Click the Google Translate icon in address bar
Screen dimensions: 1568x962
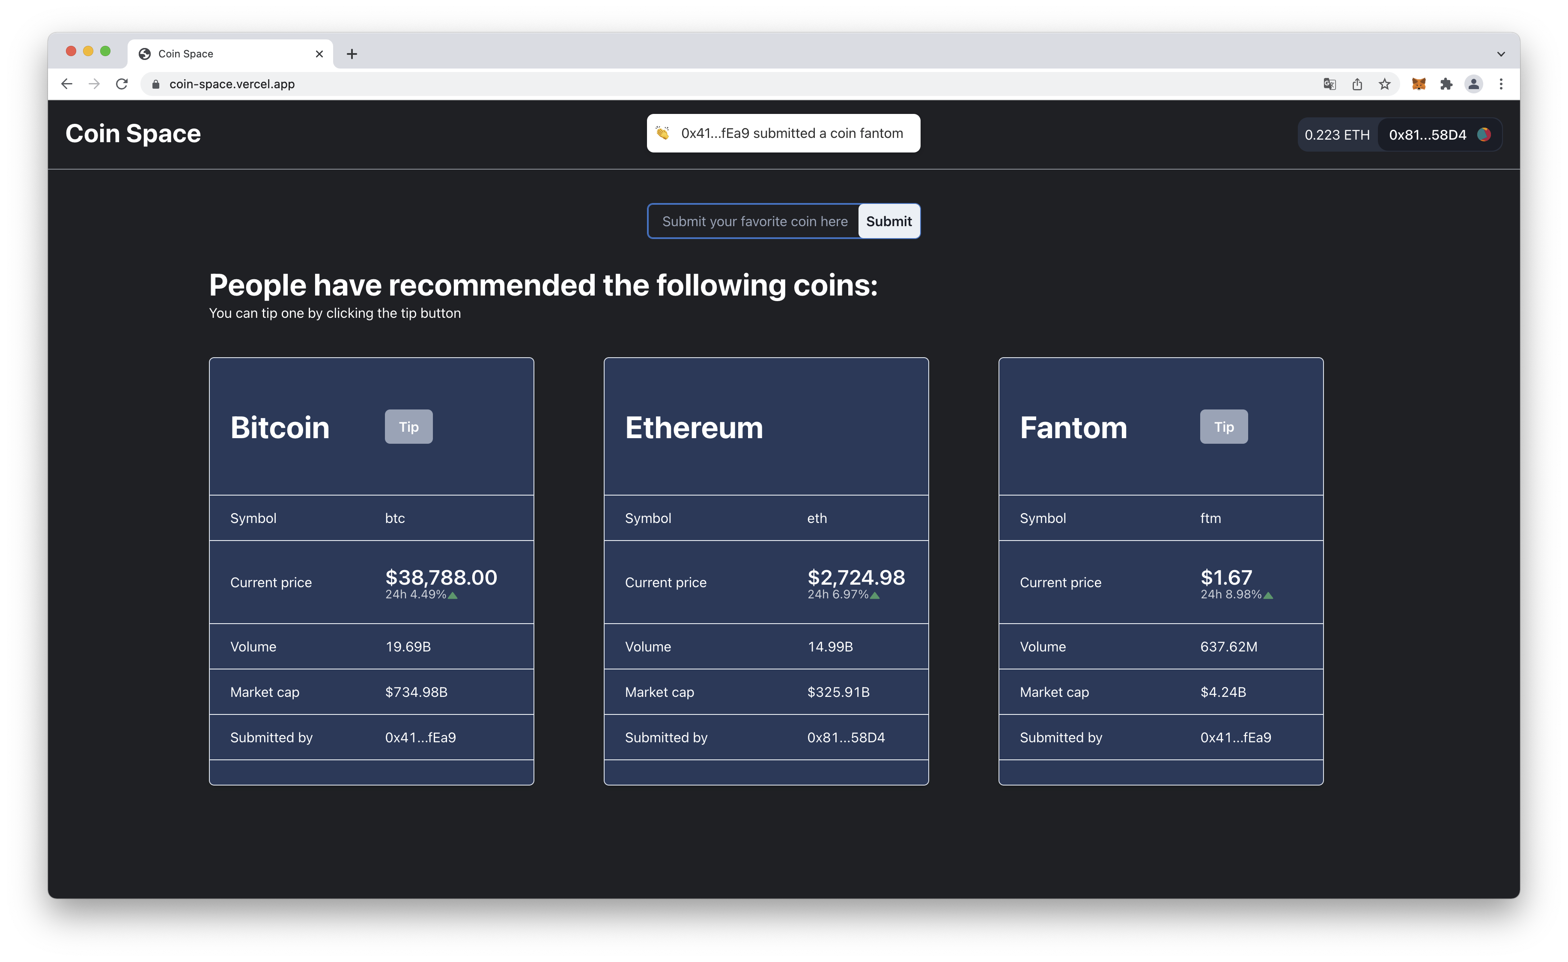(x=1330, y=84)
